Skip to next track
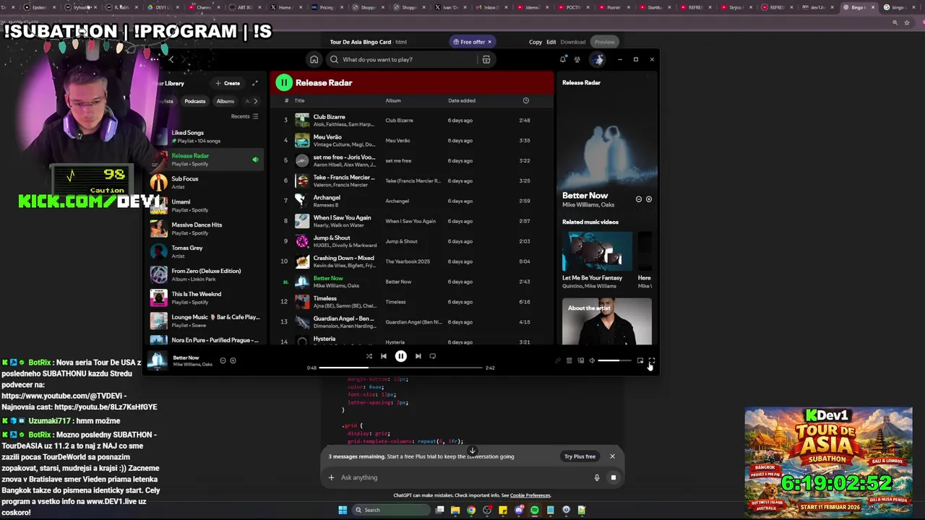 [418, 356]
